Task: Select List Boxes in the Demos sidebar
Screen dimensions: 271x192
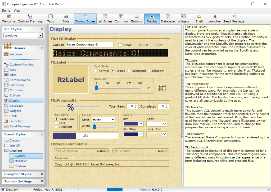Action: 17,85
